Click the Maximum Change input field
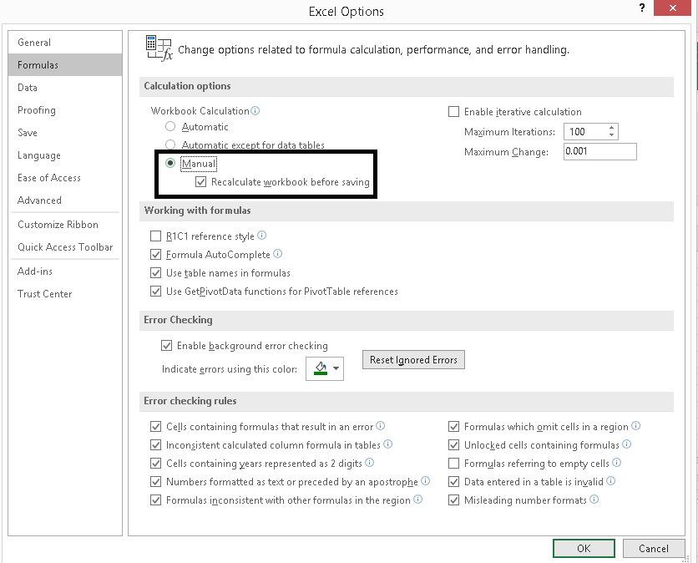The height and width of the screenshot is (563, 698). (600, 151)
